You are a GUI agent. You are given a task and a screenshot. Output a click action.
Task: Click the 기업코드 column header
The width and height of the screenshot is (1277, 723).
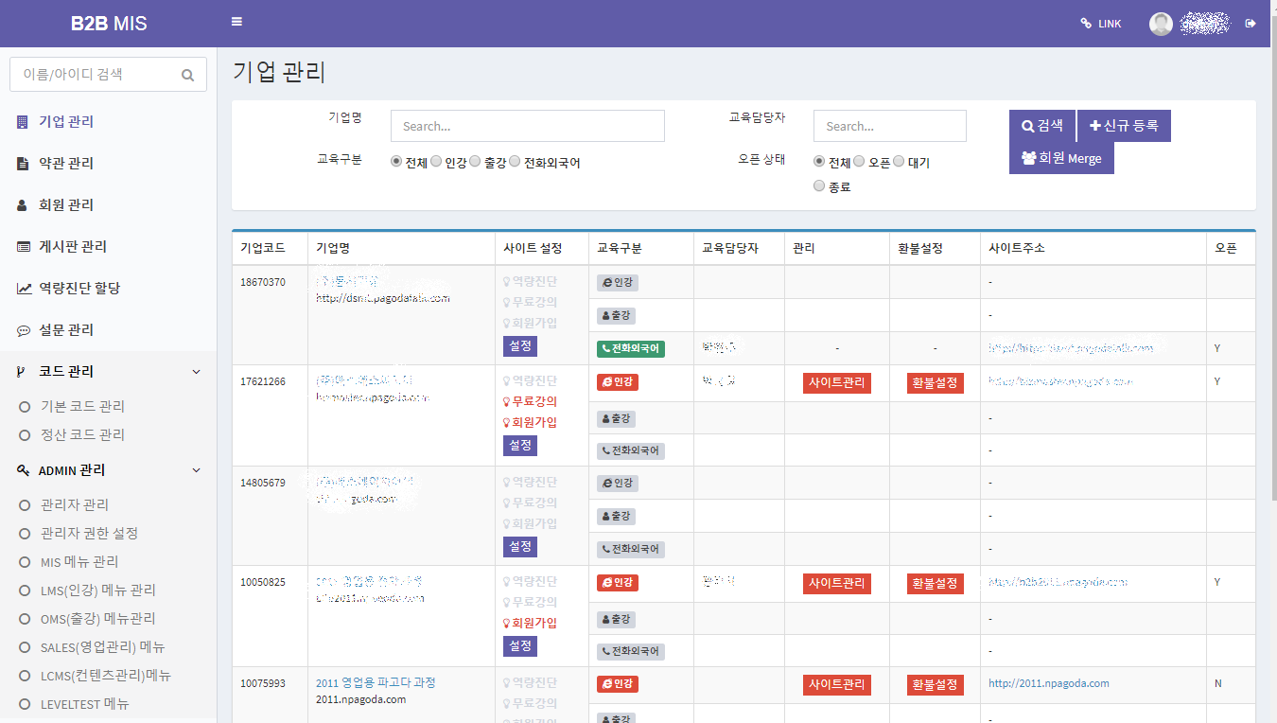263,248
